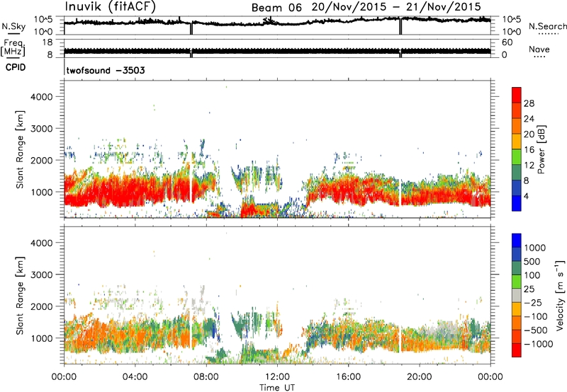Pick the top blue segment of Velocity colorbar
Viewport: 567px width, 392px height.
(x=517, y=241)
